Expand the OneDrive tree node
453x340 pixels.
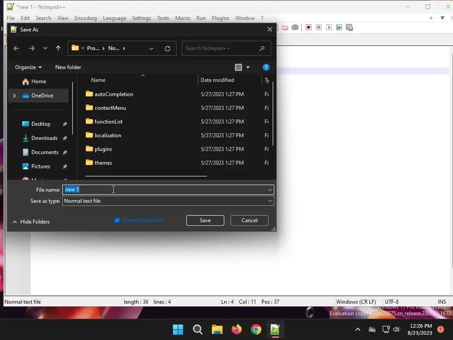pos(14,96)
